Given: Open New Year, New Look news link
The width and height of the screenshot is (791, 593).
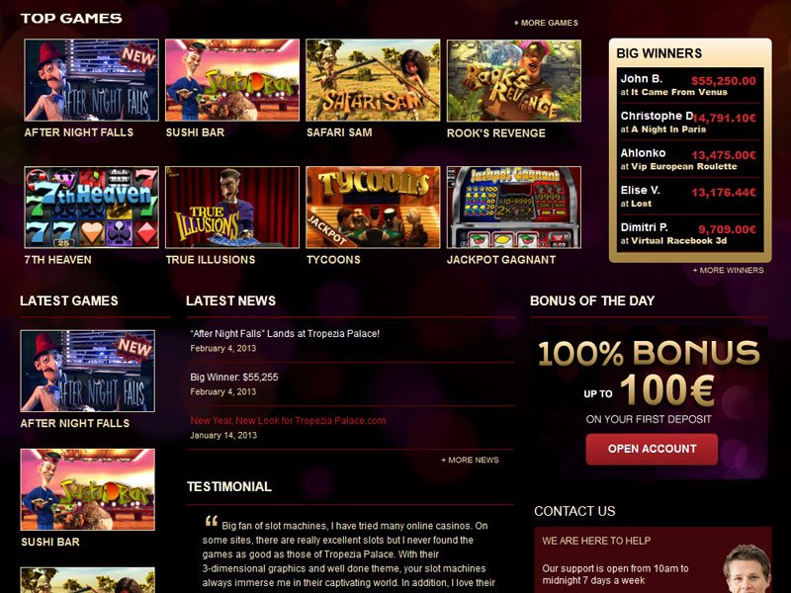Looking at the screenshot, I should click(288, 421).
